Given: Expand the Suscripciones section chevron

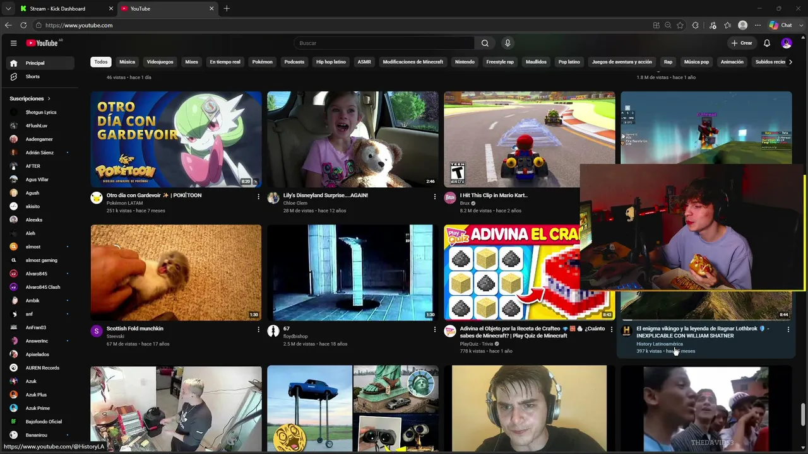Looking at the screenshot, I should (49, 99).
